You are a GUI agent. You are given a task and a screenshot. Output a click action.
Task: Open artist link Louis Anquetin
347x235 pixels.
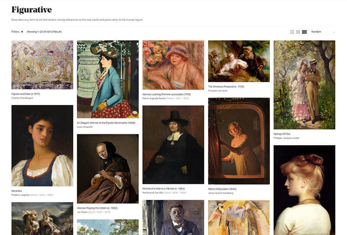[85, 127]
